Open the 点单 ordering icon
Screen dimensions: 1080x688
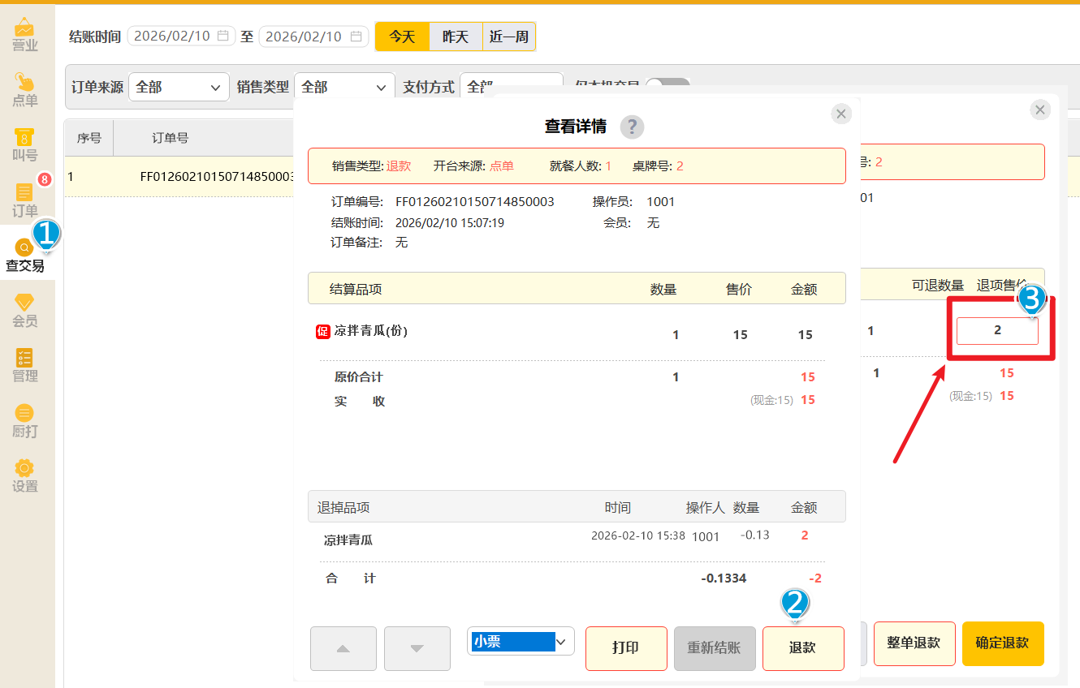(25, 90)
